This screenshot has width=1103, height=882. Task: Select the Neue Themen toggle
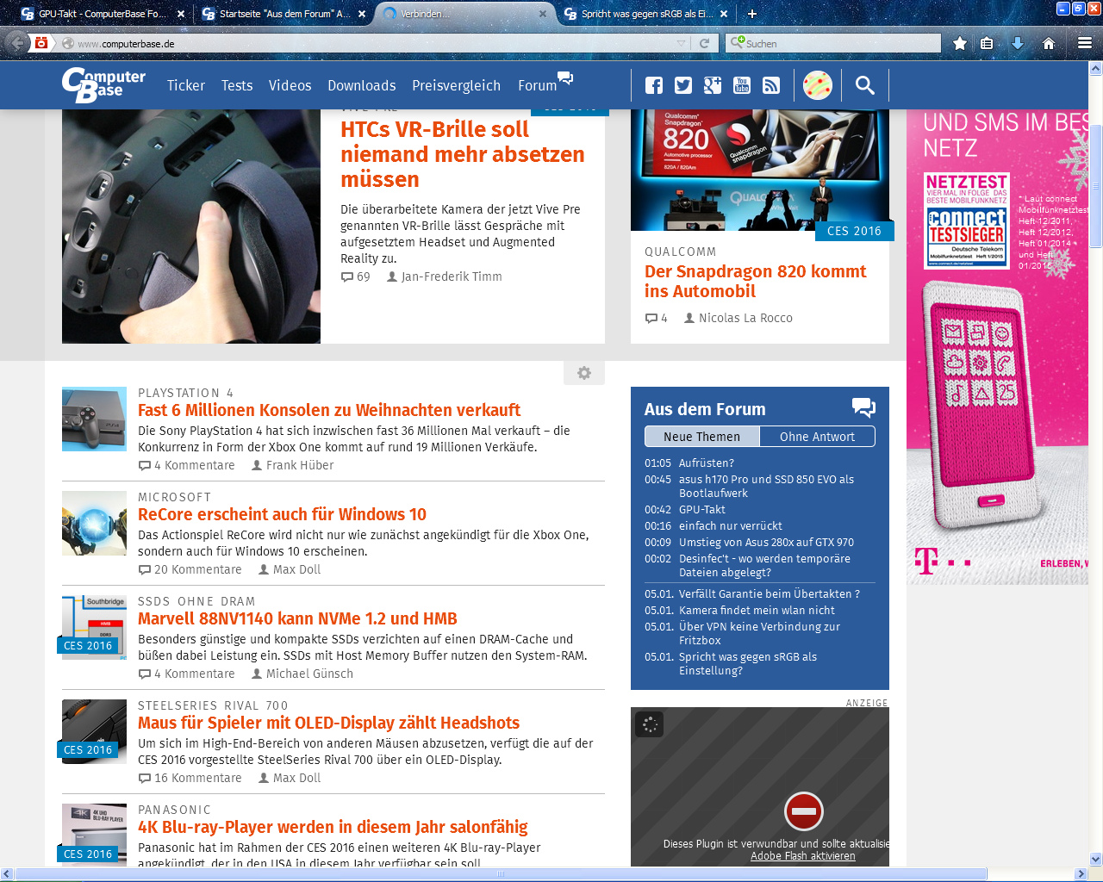pos(702,437)
